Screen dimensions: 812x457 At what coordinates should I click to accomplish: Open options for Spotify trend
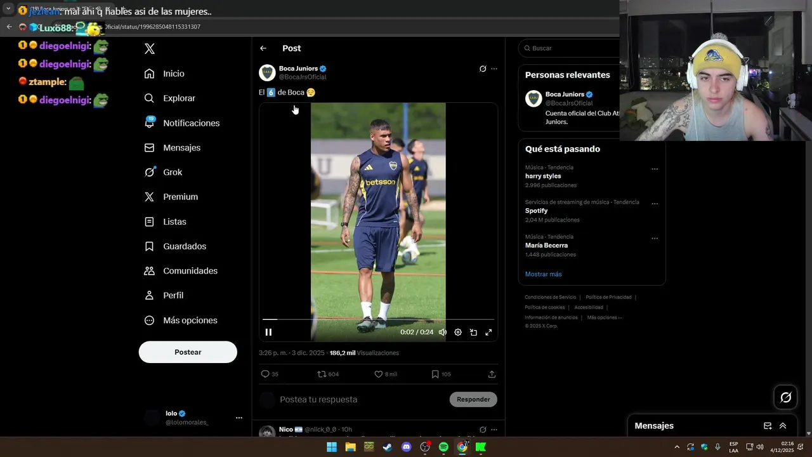coord(655,204)
